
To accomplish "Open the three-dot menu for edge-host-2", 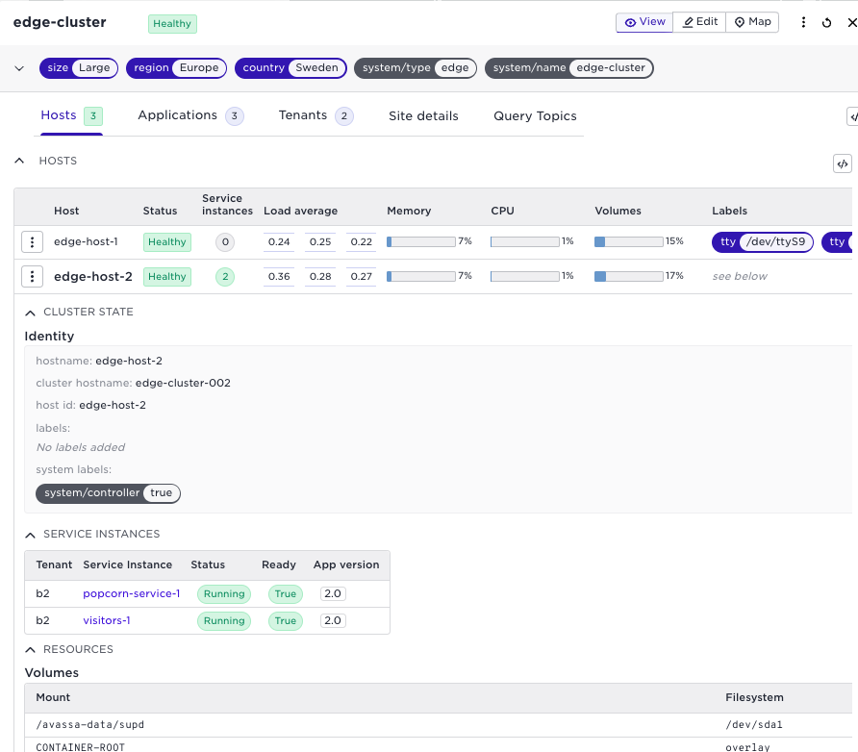I will (x=33, y=277).
